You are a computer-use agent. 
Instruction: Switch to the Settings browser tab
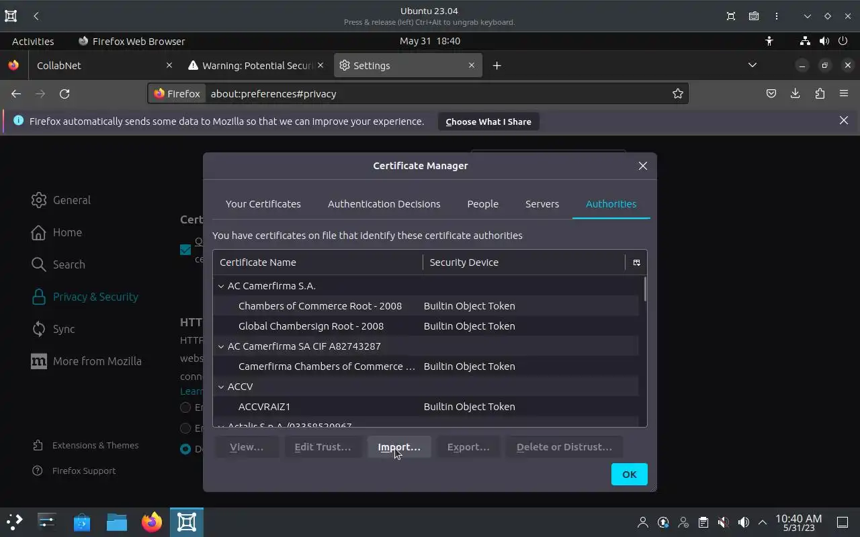click(407, 65)
